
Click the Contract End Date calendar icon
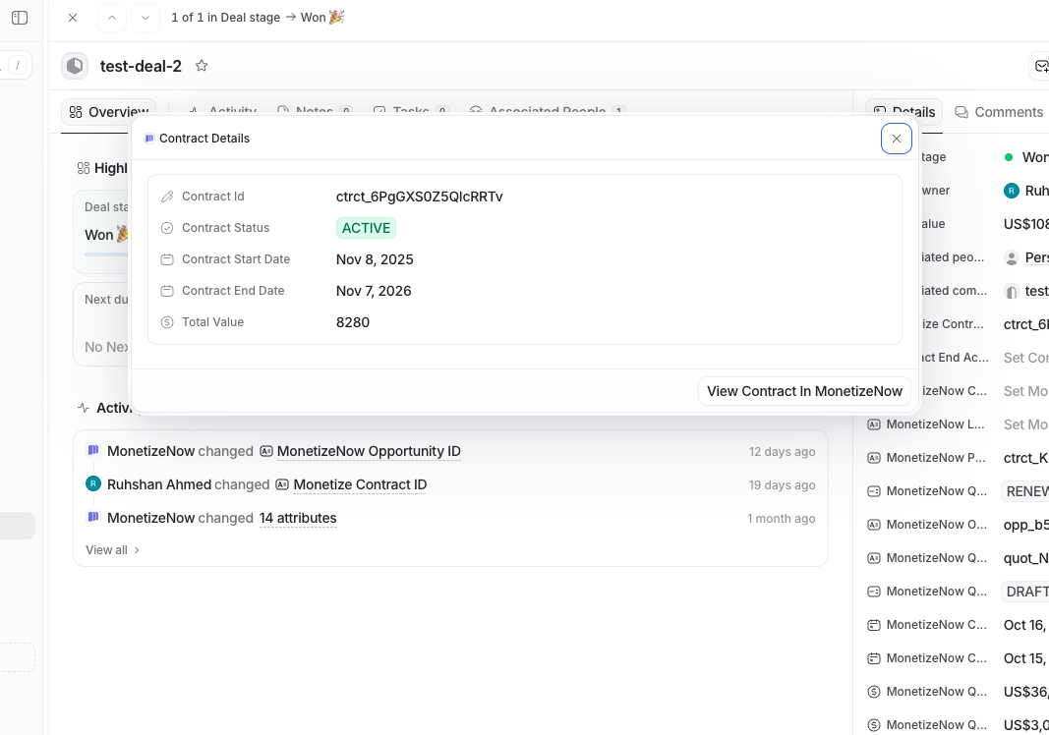point(167,291)
